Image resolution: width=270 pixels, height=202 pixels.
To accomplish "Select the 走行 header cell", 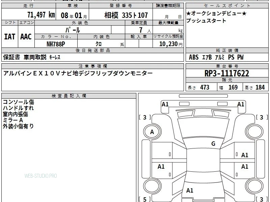I will (x=29, y=6).
